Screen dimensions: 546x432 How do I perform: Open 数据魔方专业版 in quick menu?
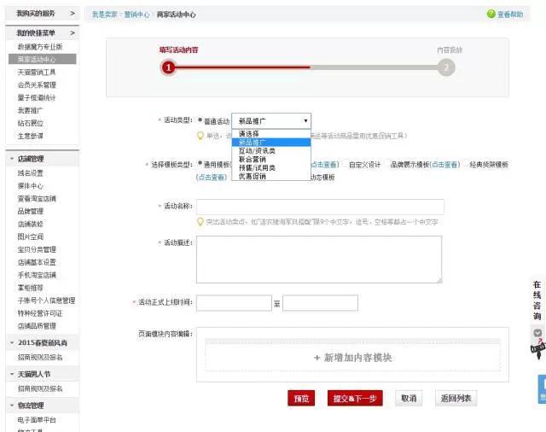40,47
